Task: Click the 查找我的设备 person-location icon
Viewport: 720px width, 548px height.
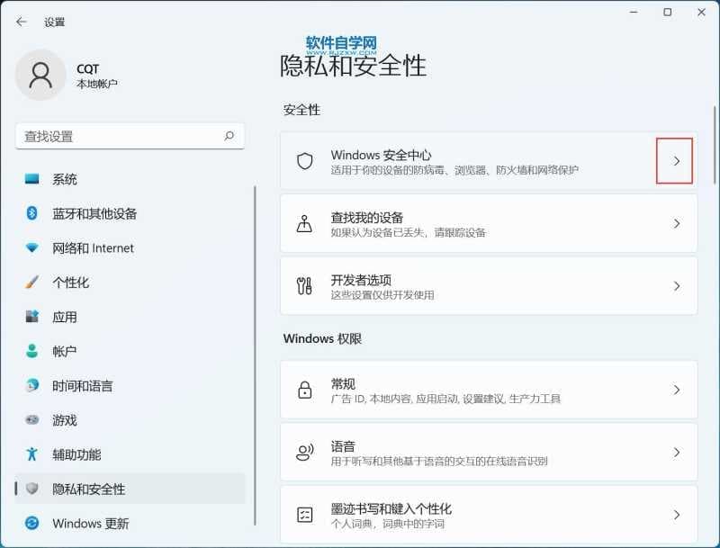Action: [x=305, y=223]
